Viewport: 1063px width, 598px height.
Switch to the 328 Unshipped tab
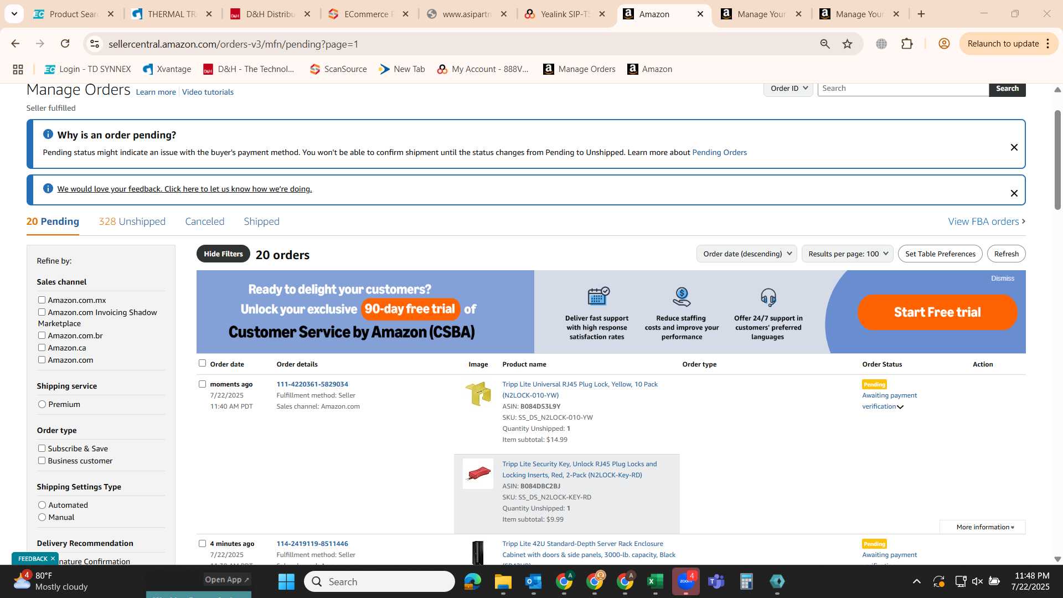[x=132, y=221]
